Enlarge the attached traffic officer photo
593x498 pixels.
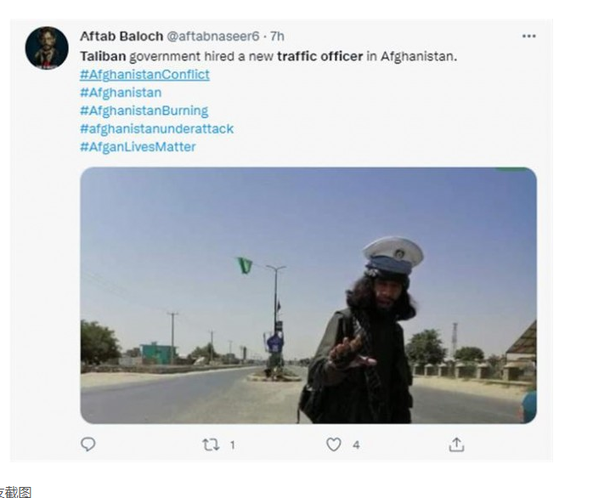[x=308, y=295]
